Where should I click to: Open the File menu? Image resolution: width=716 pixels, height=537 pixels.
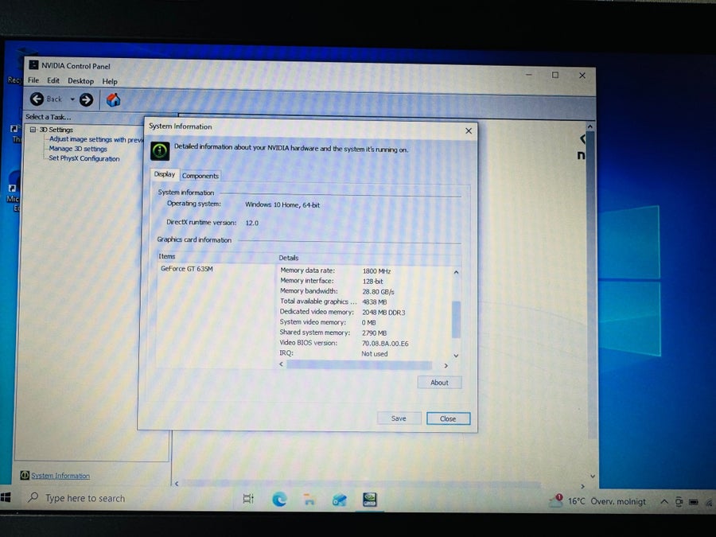(33, 80)
